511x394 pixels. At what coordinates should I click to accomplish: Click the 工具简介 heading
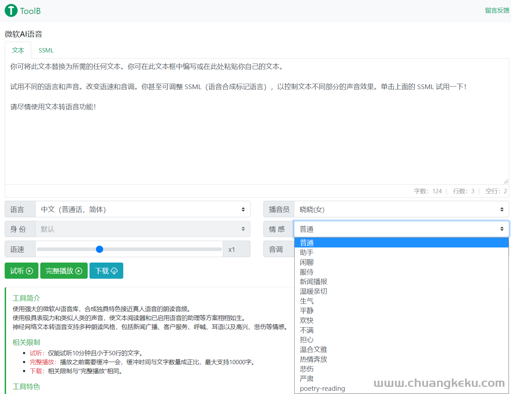click(26, 298)
